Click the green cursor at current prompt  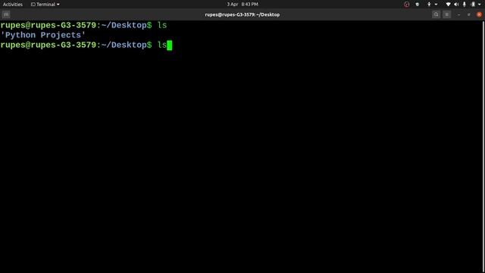(x=170, y=45)
